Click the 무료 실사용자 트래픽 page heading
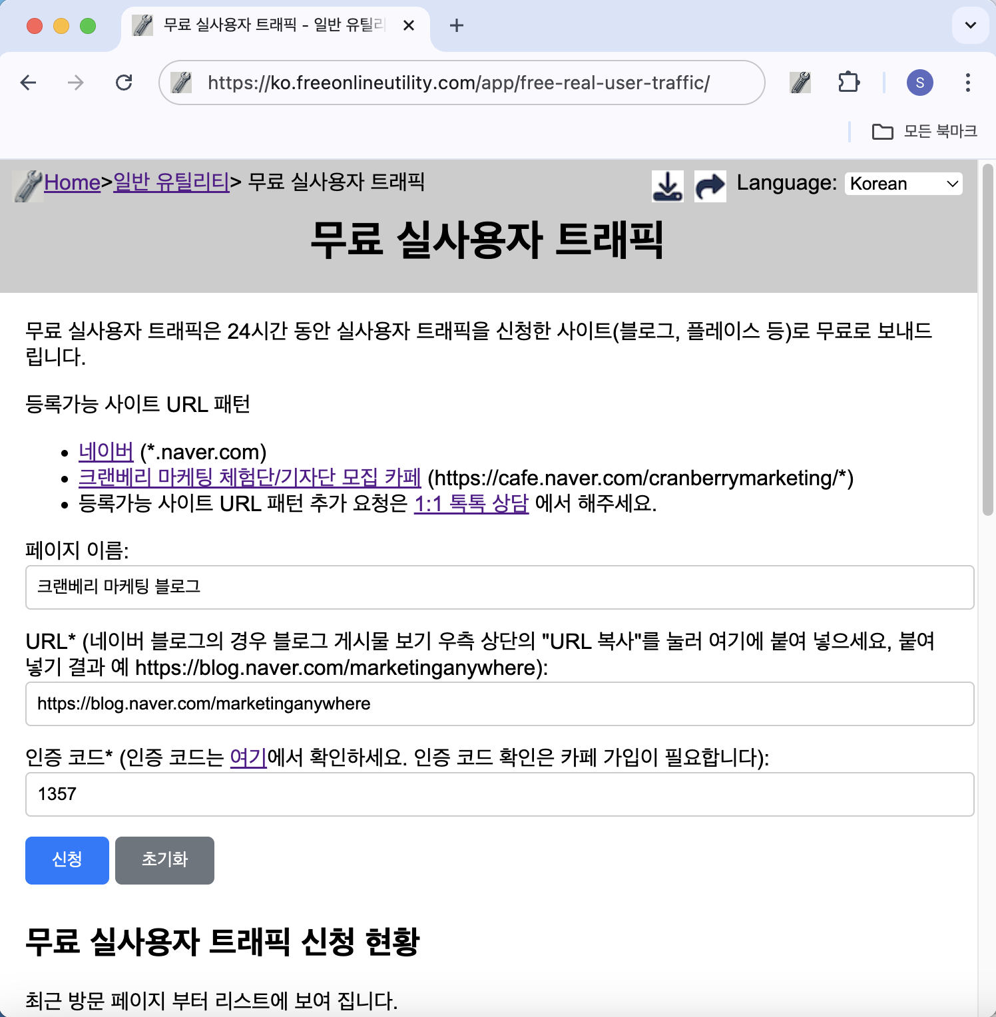Image resolution: width=996 pixels, height=1017 pixels. pos(487,240)
